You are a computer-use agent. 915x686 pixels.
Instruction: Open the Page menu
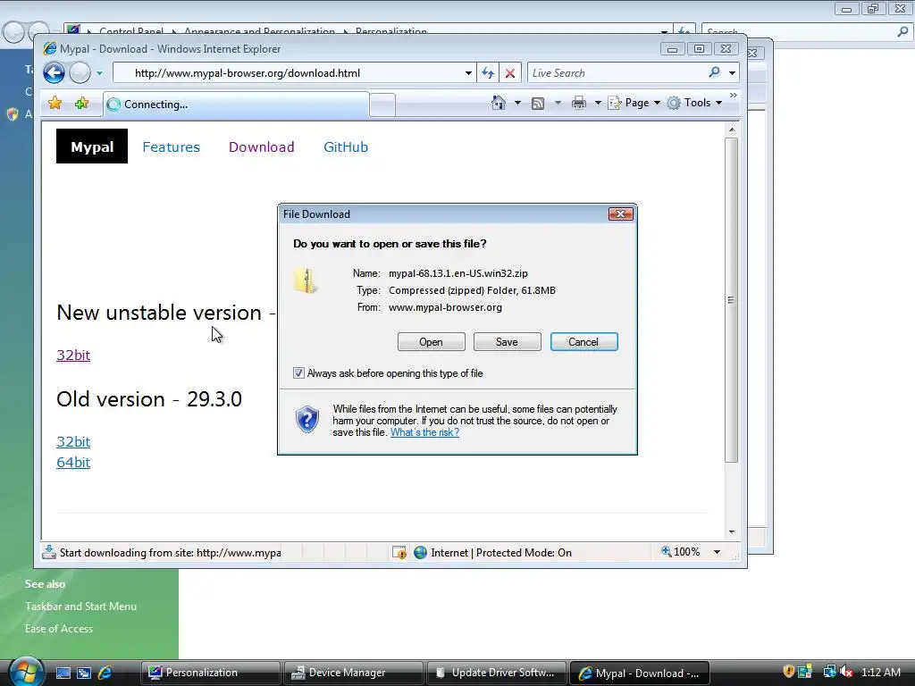click(634, 103)
